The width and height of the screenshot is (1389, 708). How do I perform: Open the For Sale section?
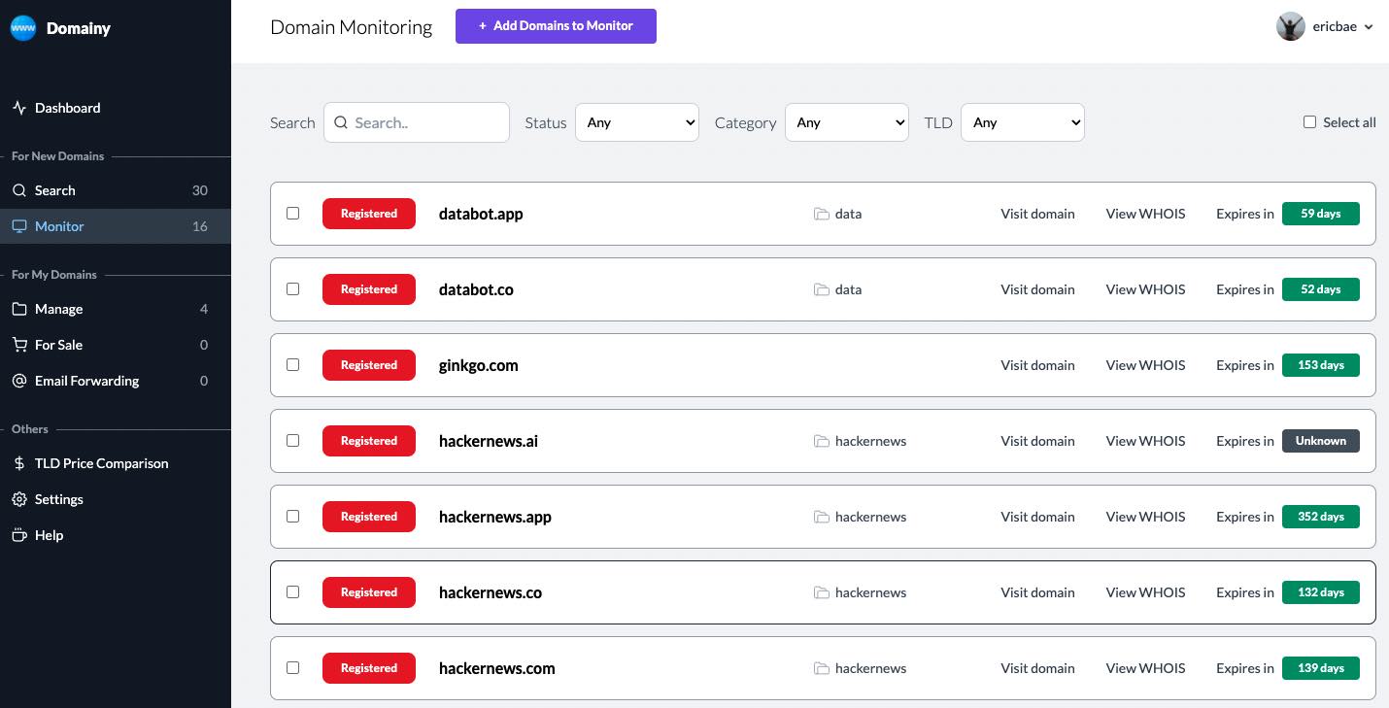coord(116,345)
